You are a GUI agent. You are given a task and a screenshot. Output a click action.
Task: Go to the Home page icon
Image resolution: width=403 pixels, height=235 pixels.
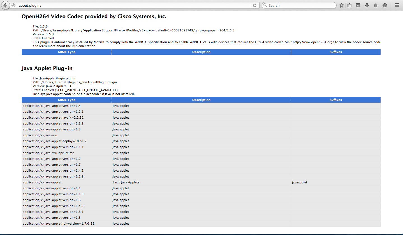[x=376, y=5]
